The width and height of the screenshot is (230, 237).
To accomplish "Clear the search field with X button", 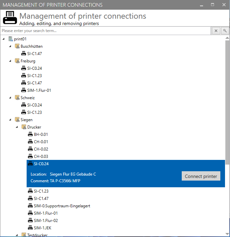I will [216, 31].
